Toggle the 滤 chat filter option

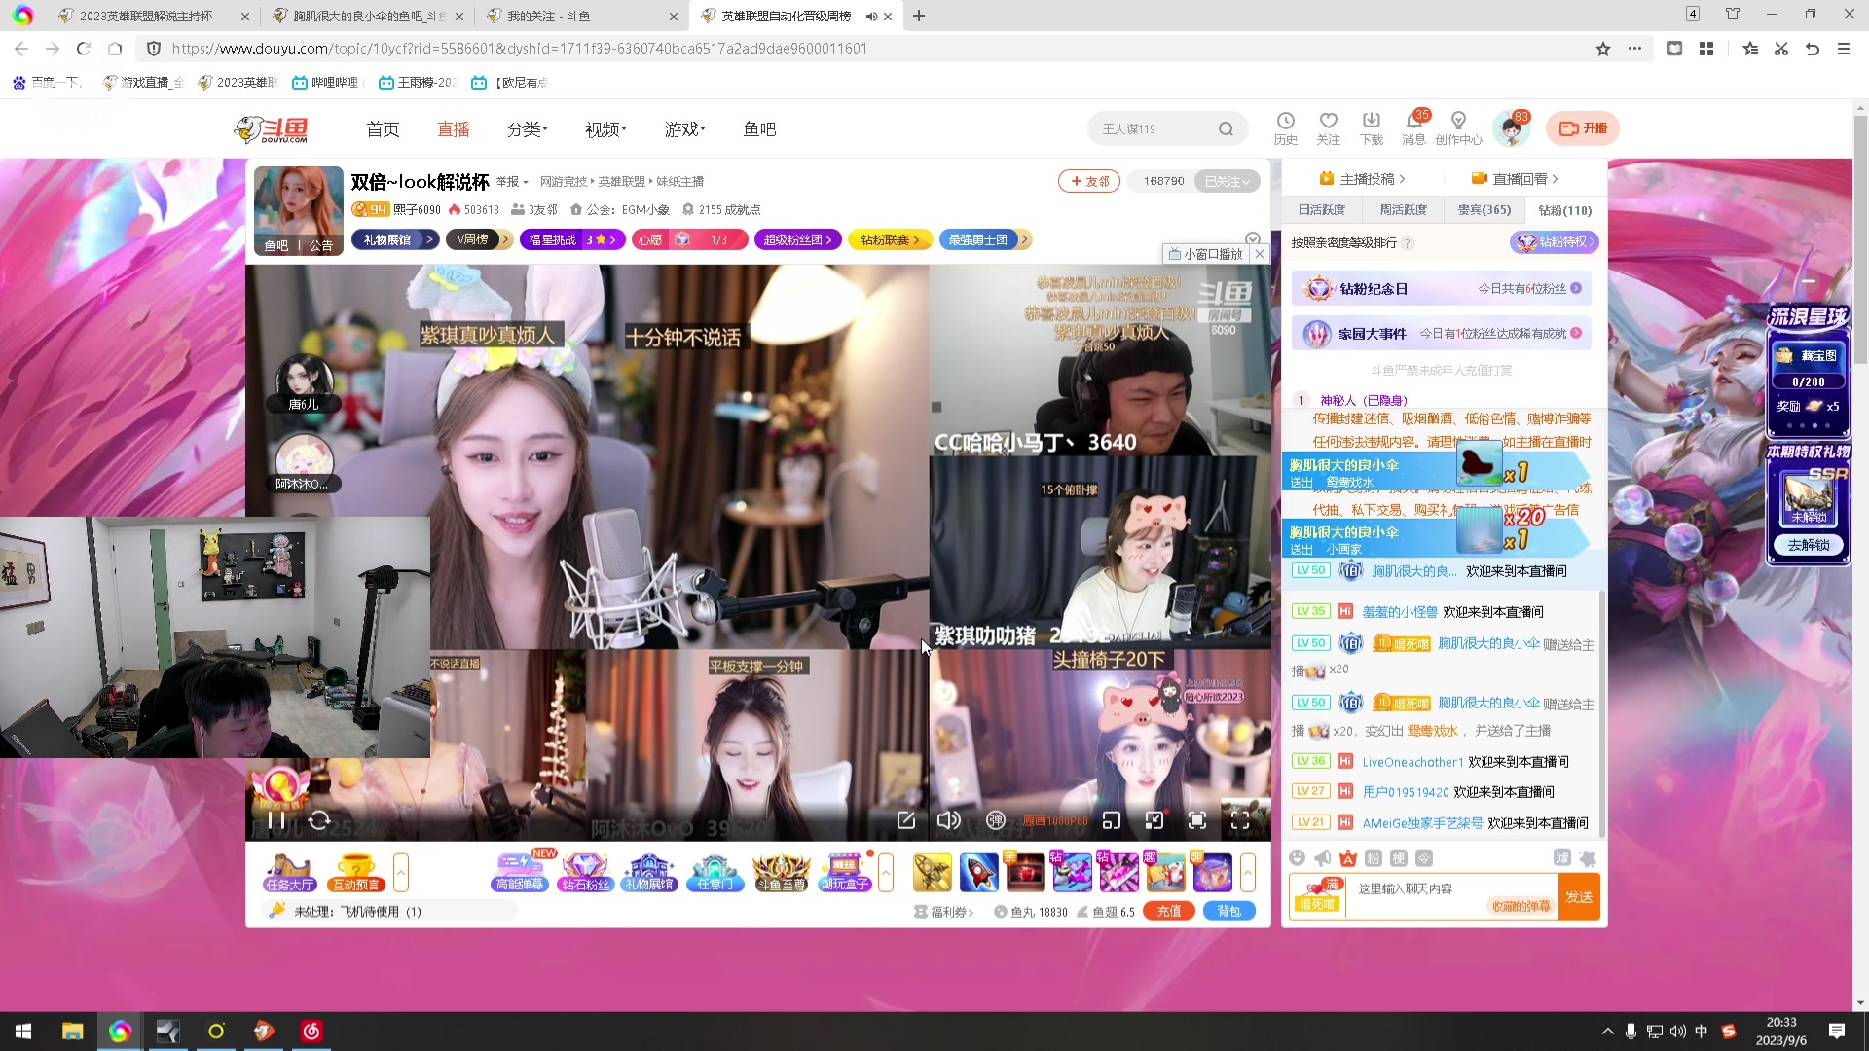pyautogui.click(x=1562, y=857)
